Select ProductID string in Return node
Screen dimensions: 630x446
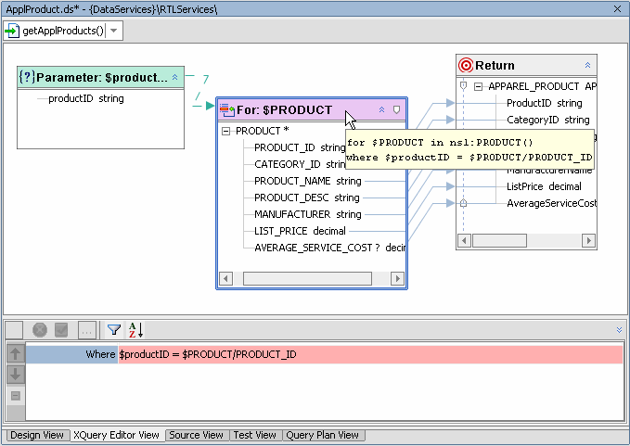pyautogui.click(x=545, y=103)
